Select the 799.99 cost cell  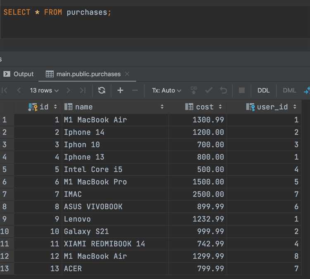197,269
